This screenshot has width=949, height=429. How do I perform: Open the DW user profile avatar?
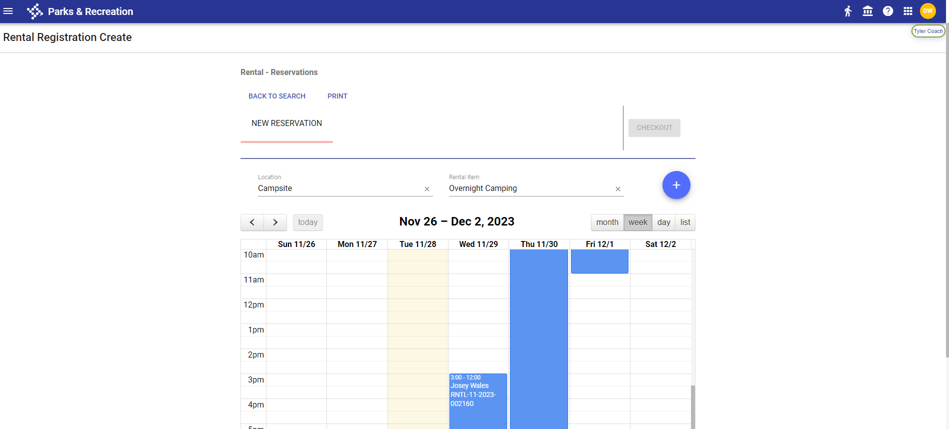[x=927, y=11]
